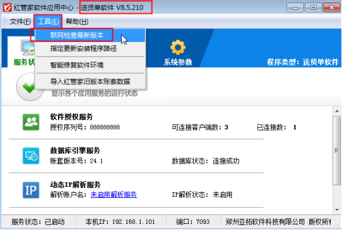Click the red 红管家 app logo icon
342x230 pixels.
coord(7,7)
